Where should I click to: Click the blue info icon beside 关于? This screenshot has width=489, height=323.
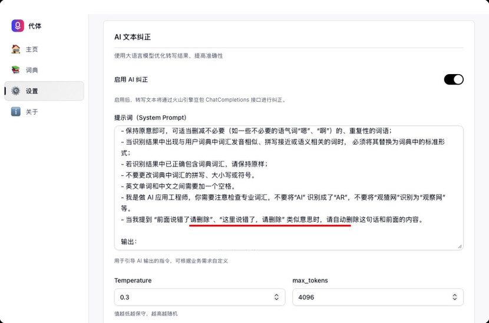tap(16, 112)
